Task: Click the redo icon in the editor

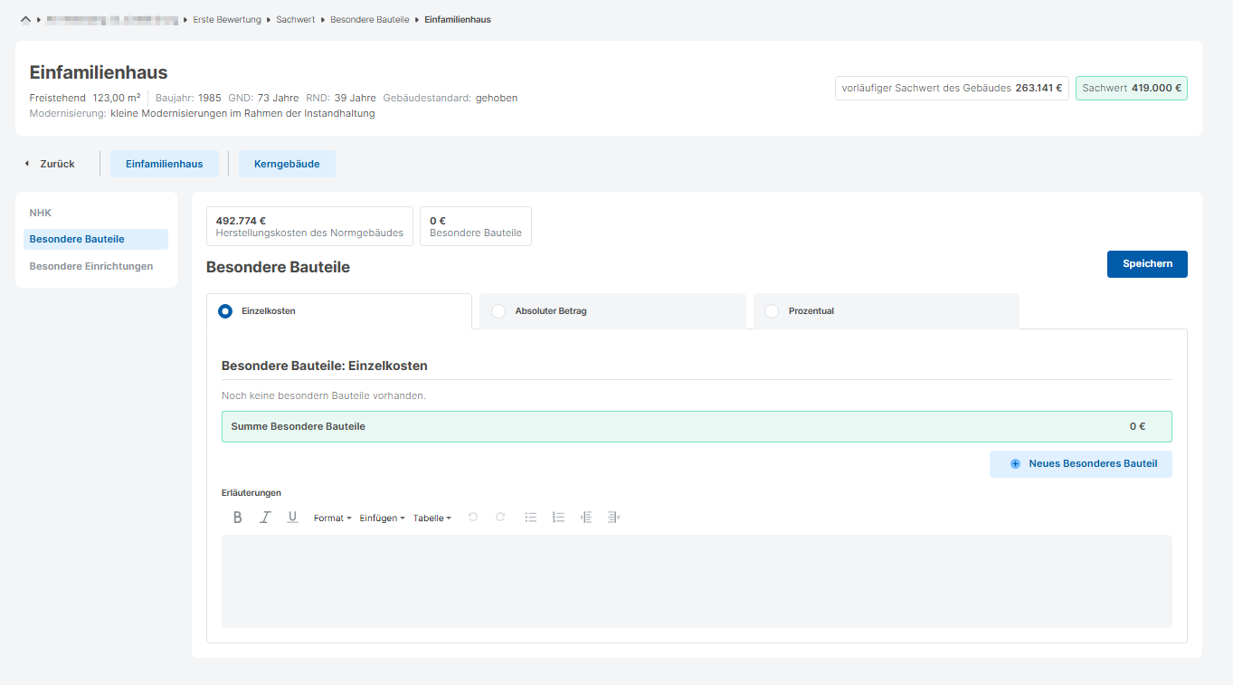Action: [x=500, y=518]
